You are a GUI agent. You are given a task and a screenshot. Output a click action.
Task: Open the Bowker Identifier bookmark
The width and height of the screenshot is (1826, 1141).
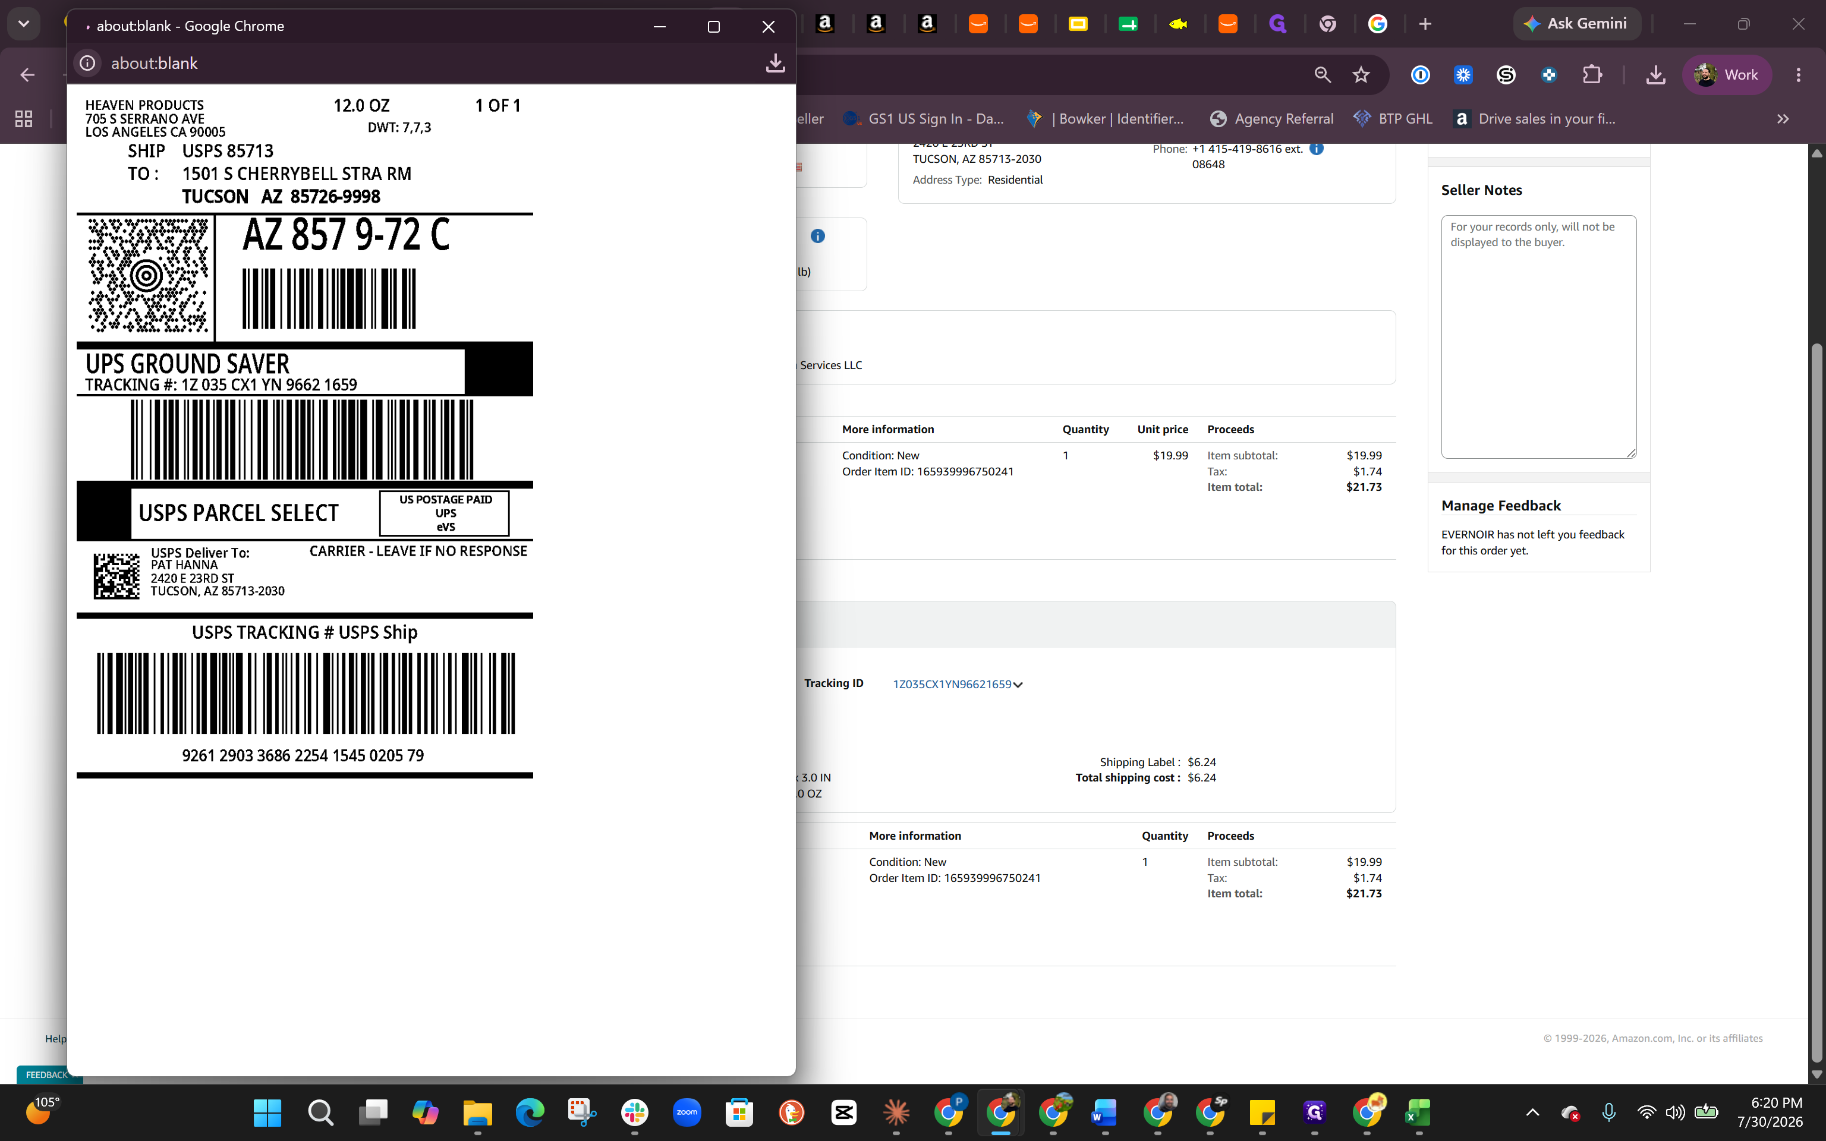tap(1106, 118)
